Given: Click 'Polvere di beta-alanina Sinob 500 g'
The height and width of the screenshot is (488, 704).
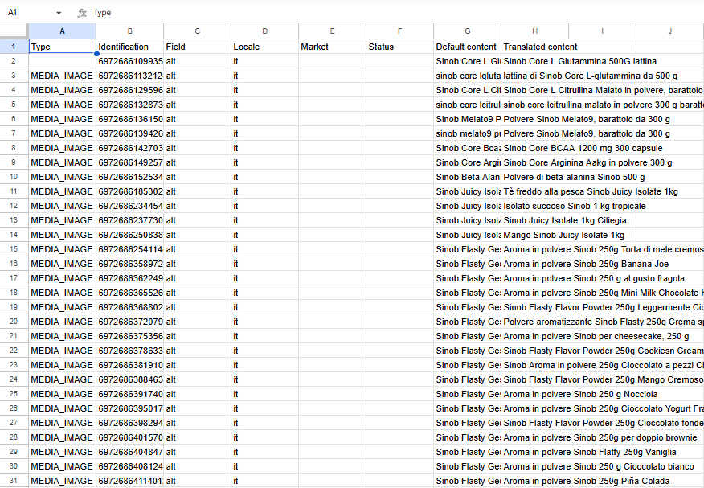Looking at the screenshot, I should click(574, 177).
